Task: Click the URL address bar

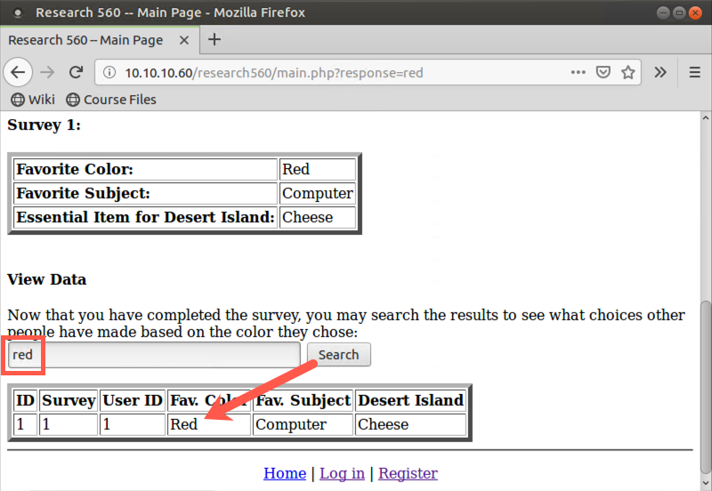Action: (338, 73)
